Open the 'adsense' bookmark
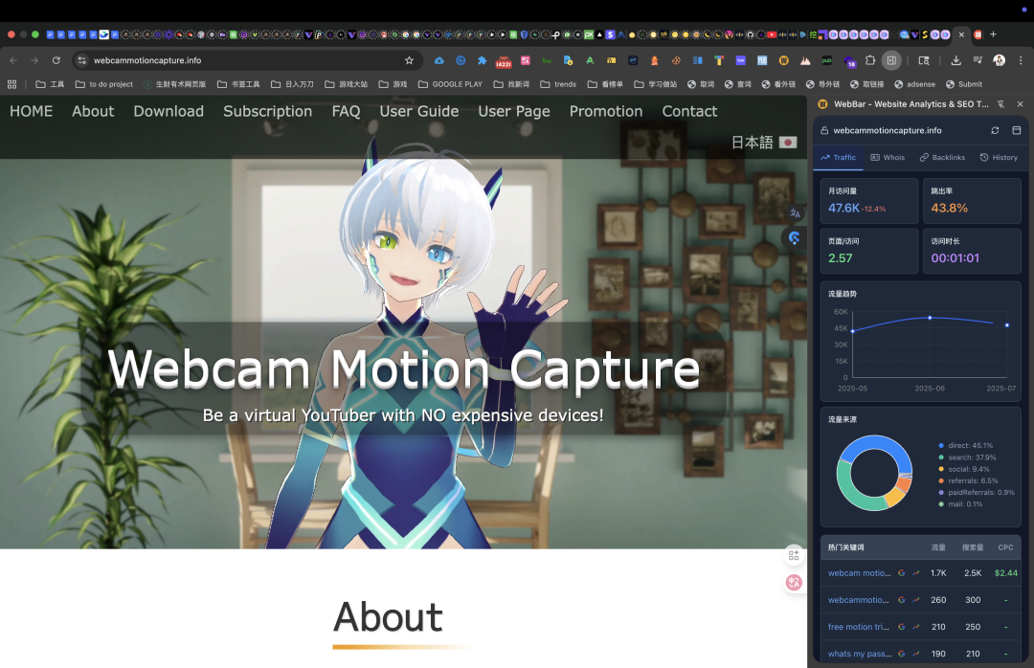 (914, 84)
